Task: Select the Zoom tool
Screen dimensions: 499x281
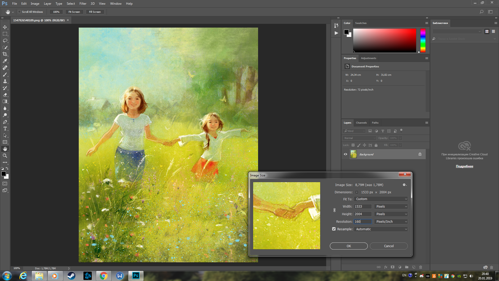Action: coord(5,155)
